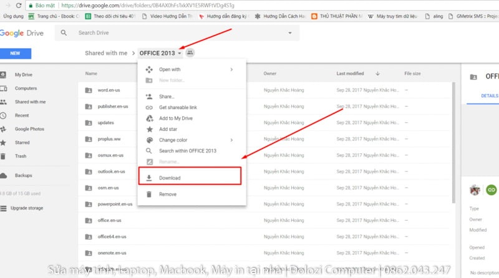Click the Search within OFFICE 2013 magnifier icon
This screenshot has height=278, width=499.
[149, 151]
